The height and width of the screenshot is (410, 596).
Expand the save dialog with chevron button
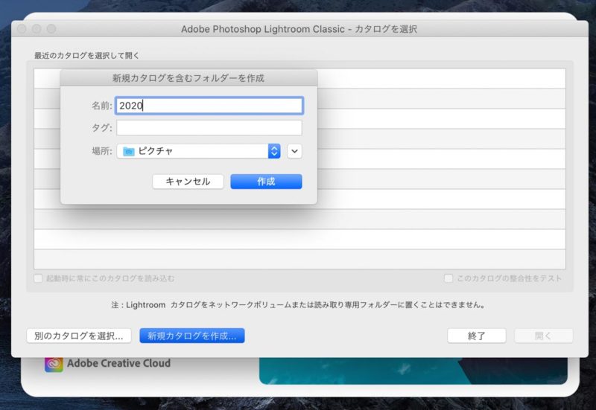(x=294, y=151)
